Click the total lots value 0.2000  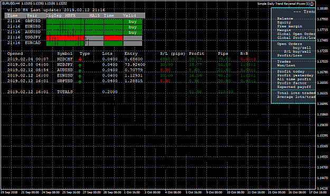coord(110,92)
